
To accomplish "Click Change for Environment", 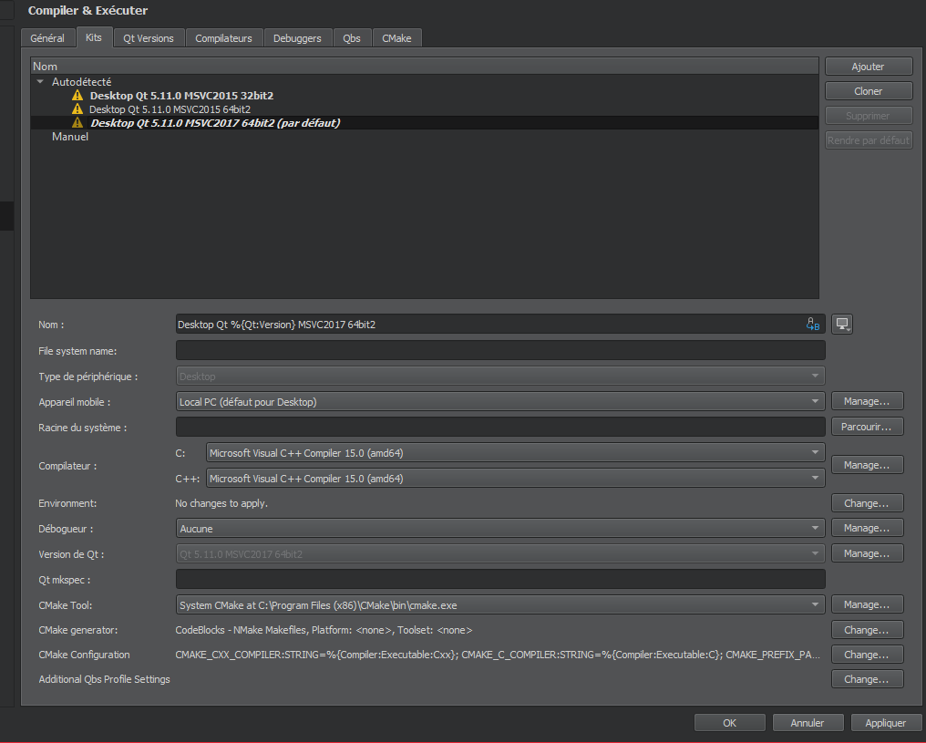I will click(867, 503).
